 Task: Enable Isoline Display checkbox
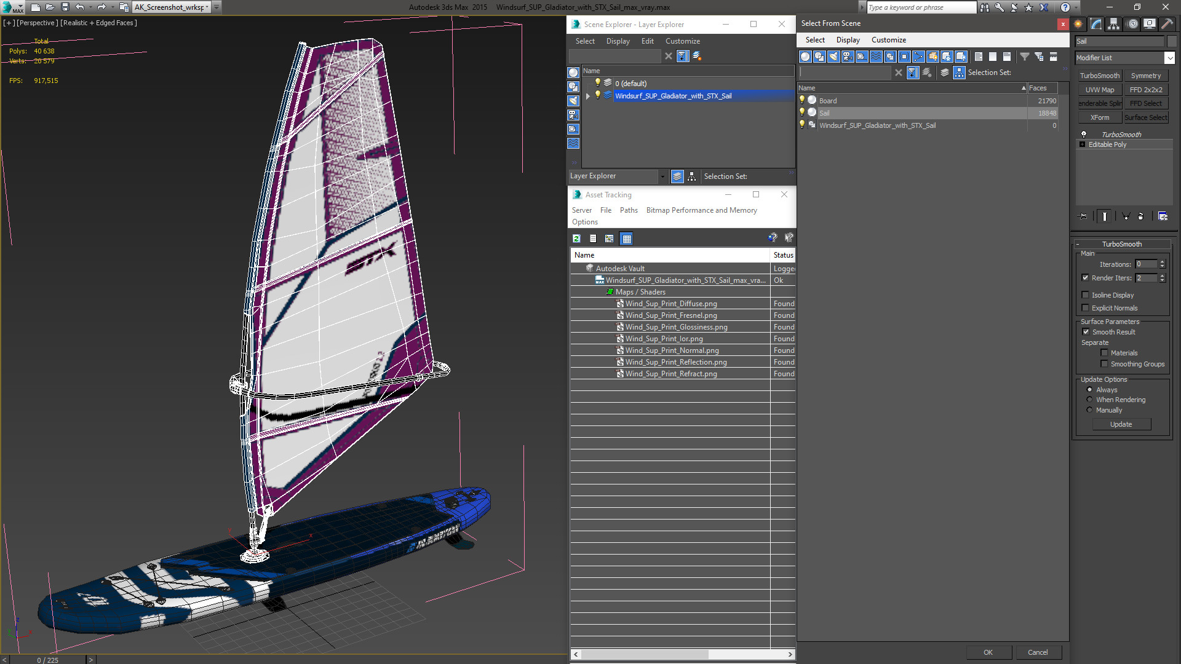click(1086, 295)
